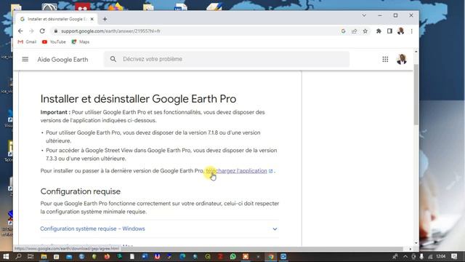Switch to Chrome on the taskbar
465x262 pixels.
[271, 256]
